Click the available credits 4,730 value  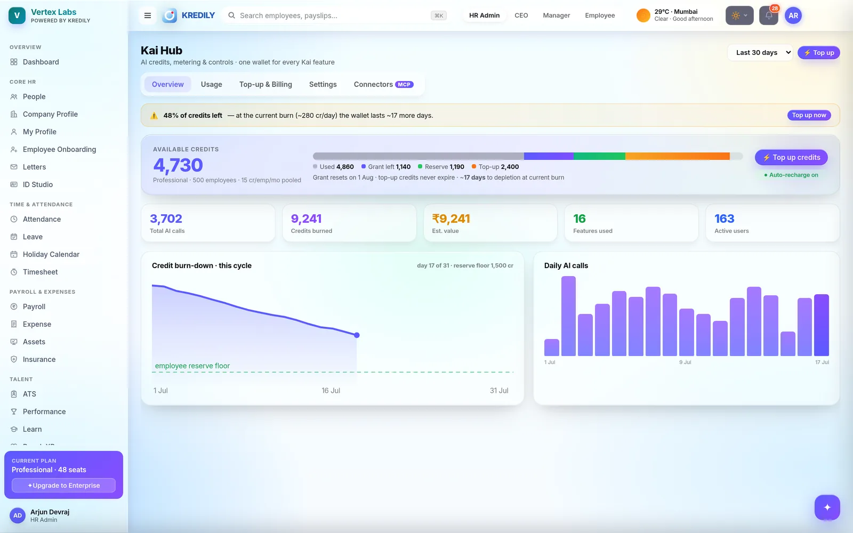[178, 165]
